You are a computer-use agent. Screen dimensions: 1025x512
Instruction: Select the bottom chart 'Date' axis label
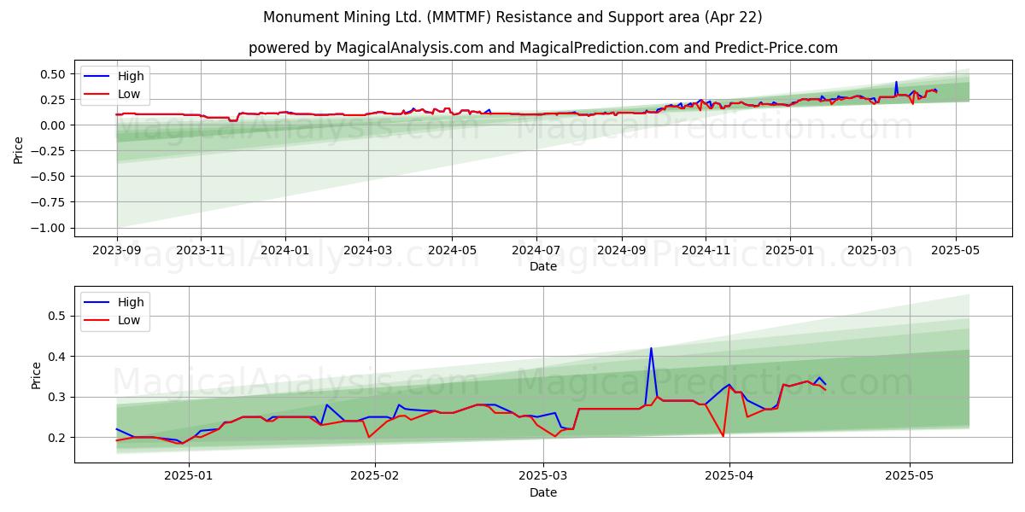click(543, 492)
